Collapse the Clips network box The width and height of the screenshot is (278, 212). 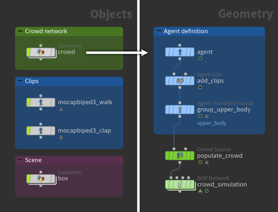point(20,81)
